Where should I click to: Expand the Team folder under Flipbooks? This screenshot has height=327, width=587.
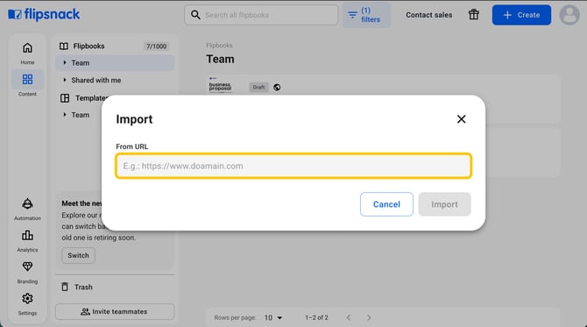[65, 63]
